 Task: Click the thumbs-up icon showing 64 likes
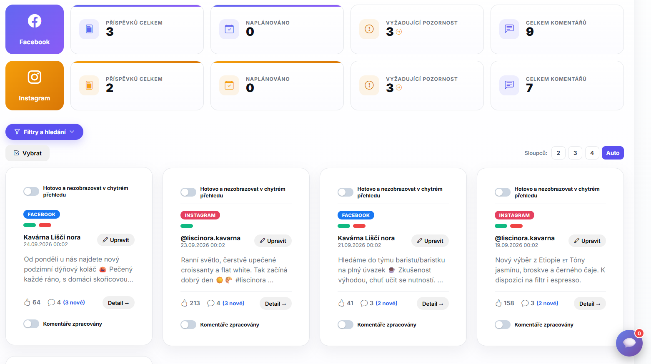tap(28, 302)
